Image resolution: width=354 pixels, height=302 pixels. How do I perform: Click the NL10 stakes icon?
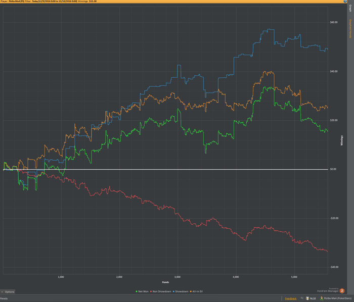307,298
